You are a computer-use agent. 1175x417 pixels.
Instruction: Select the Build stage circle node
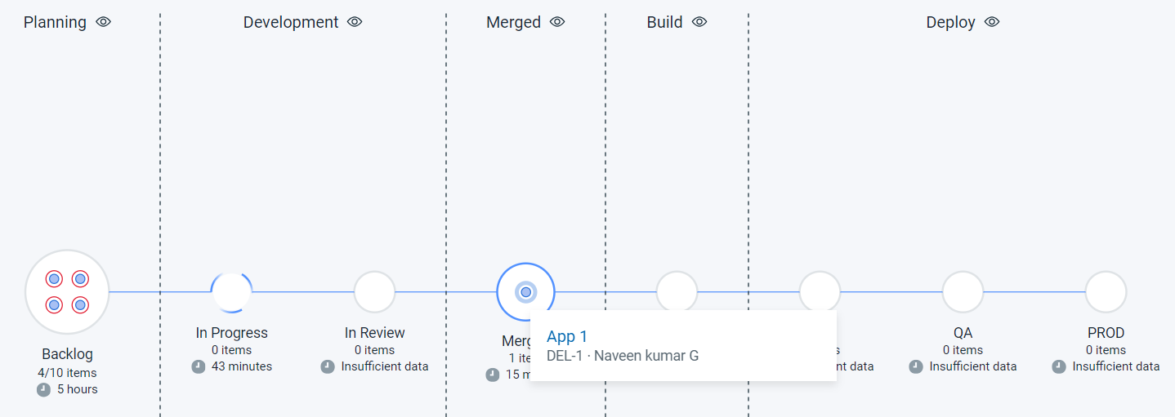677,290
